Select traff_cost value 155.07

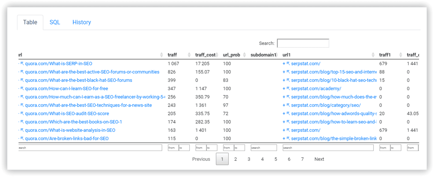(x=203, y=72)
